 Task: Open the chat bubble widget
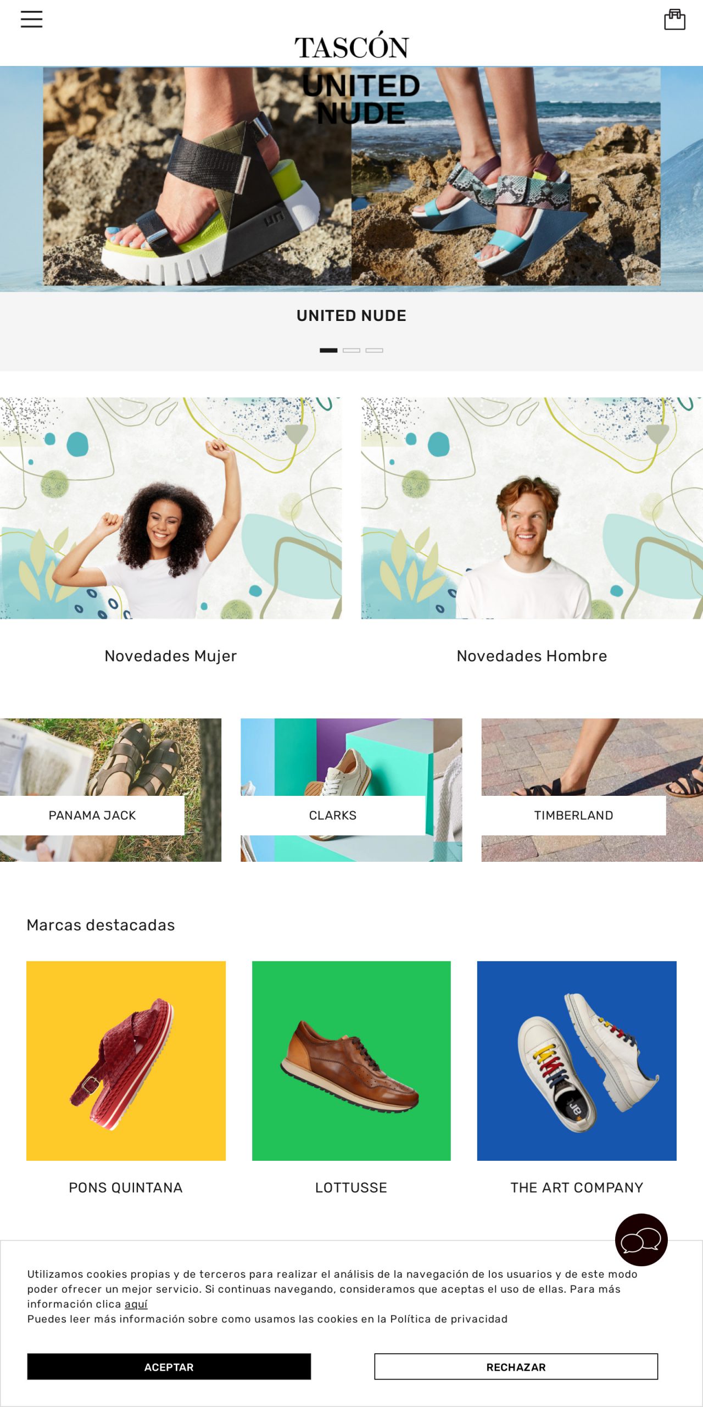[x=641, y=1239]
